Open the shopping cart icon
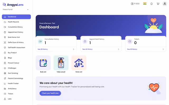Image resolution: width=169 pixels, height=105 pixels. point(158,4)
